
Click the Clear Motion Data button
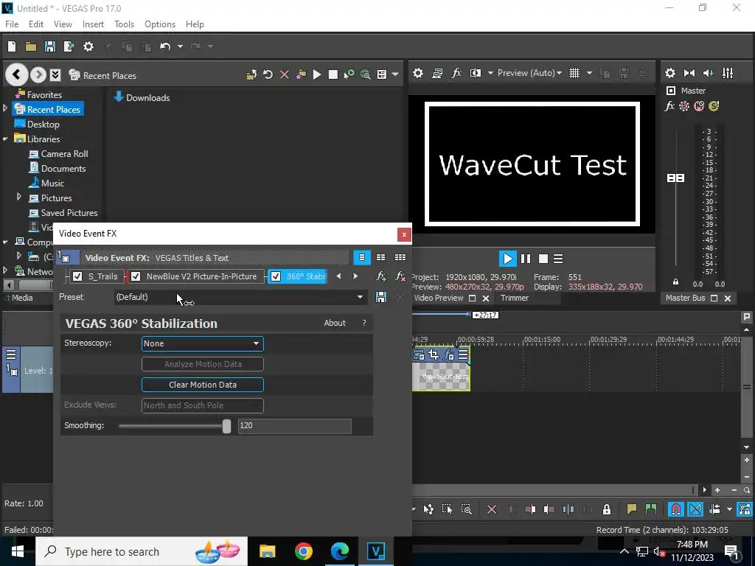point(203,385)
